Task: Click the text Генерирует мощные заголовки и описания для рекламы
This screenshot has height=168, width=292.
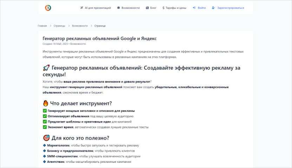Action: coord(91,111)
